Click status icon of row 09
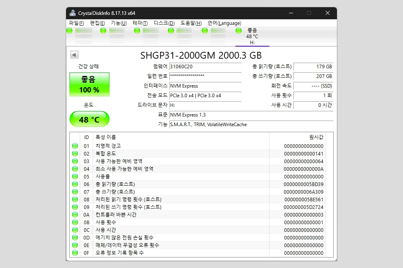This screenshot has height=268, width=403. click(x=75, y=207)
